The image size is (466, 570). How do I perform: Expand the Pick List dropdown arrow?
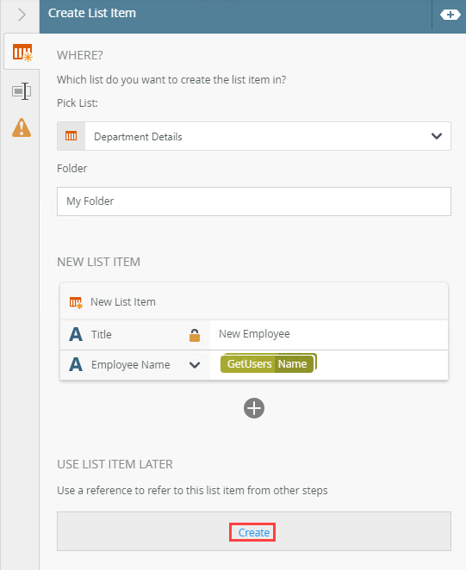pyautogui.click(x=437, y=136)
